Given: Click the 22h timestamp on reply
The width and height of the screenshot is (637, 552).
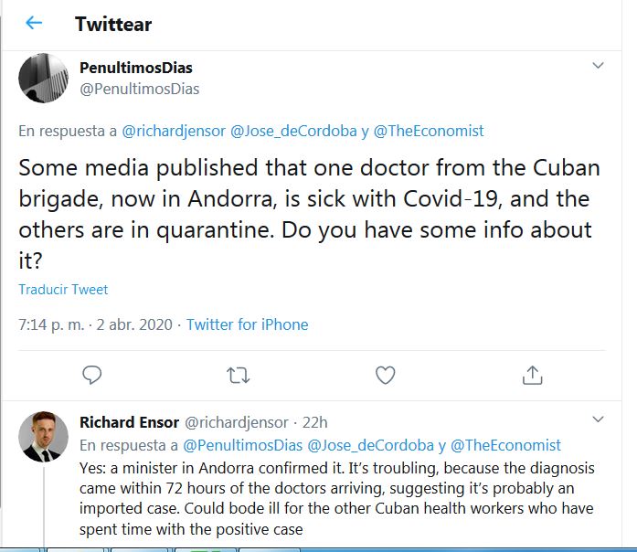Looking at the screenshot, I should [x=313, y=422].
